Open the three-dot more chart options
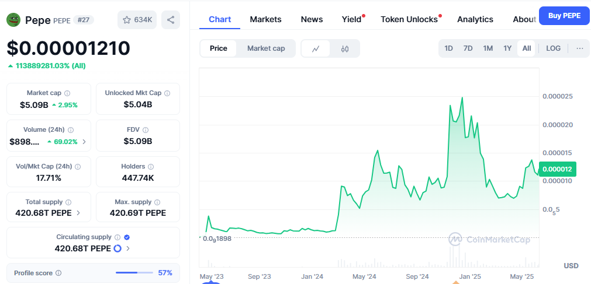 (580, 48)
